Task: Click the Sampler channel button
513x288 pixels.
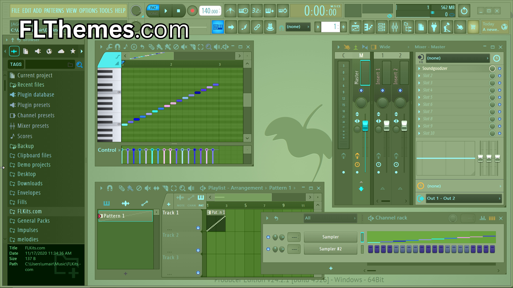Action: [x=331, y=237]
